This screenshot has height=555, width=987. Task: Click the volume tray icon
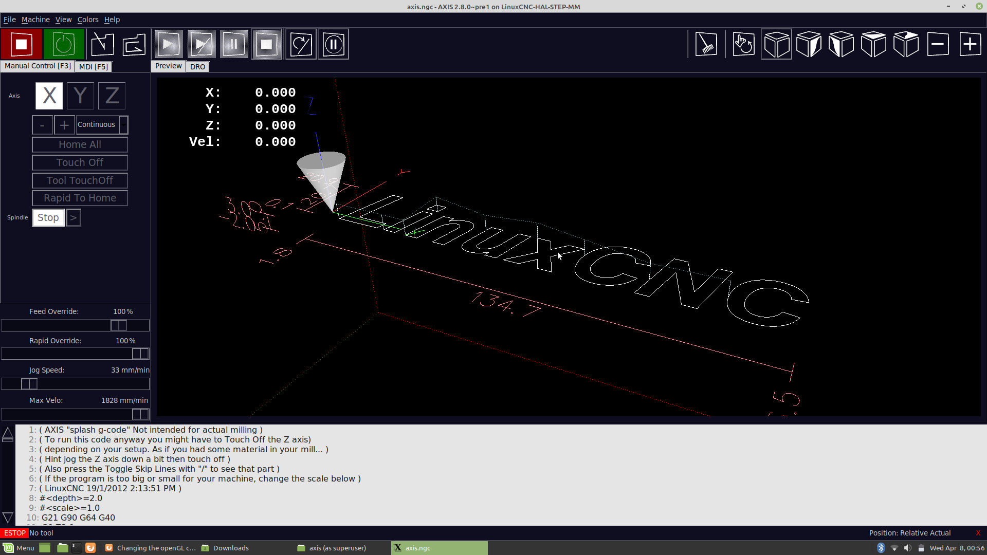pyautogui.click(x=908, y=548)
